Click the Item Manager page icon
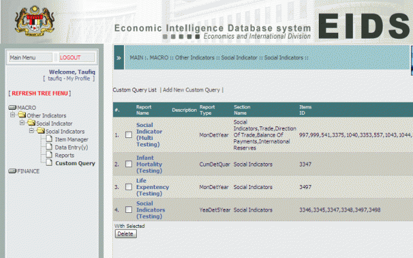Viewport: 413px width, 258px height. [49, 139]
